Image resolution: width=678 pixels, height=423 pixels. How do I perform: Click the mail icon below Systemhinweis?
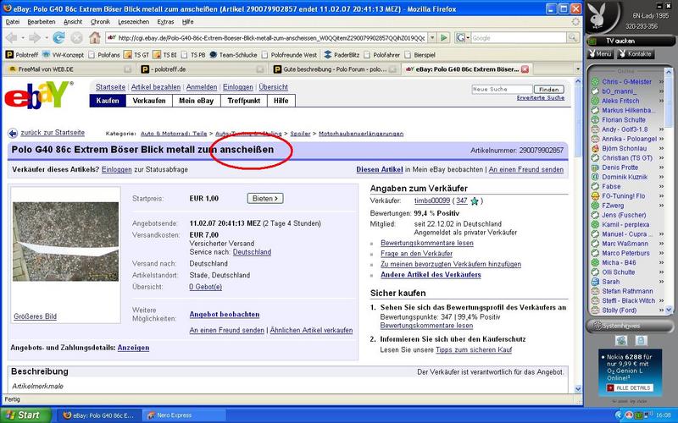coord(621,340)
